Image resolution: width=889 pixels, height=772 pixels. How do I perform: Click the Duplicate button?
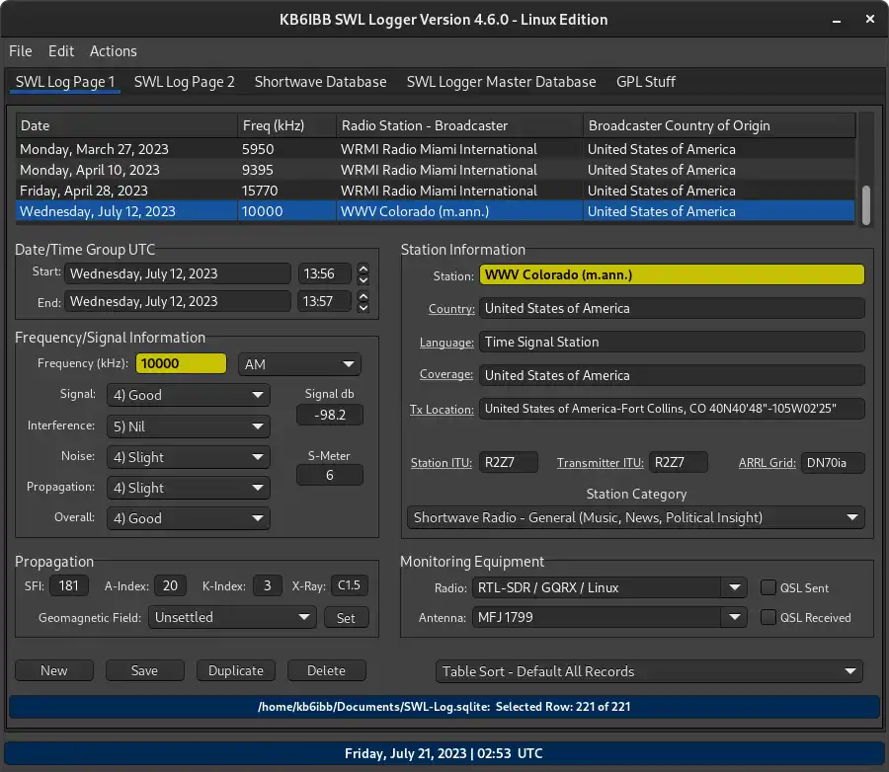(x=236, y=670)
